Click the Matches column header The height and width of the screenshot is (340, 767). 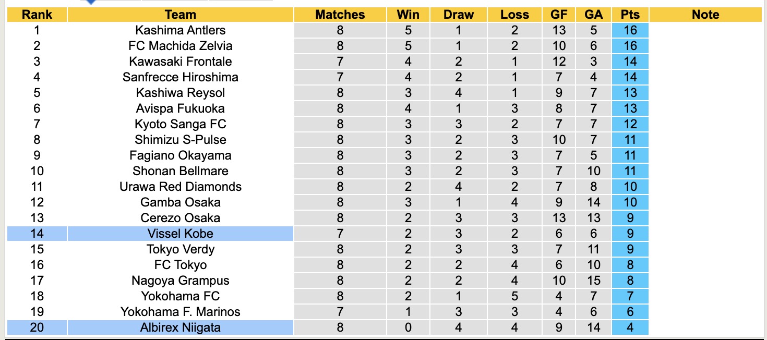(x=340, y=15)
